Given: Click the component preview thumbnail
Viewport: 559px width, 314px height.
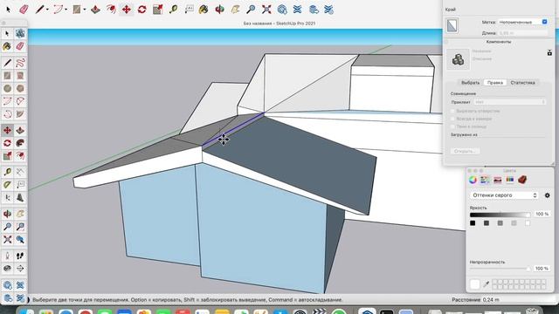Looking at the screenshot, I should 458,59.
